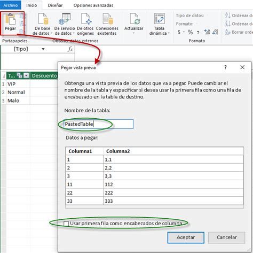Switch to the Diseñar tab
Viewport: 253px width, 253px height.
pos(55,5)
